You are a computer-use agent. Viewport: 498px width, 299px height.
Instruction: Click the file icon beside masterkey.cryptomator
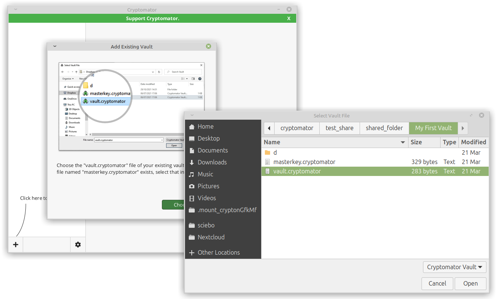pyautogui.click(x=267, y=162)
